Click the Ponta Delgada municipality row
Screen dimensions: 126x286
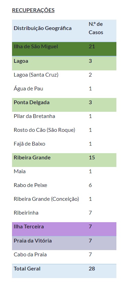pyautogui.click(x=64, y=105)
